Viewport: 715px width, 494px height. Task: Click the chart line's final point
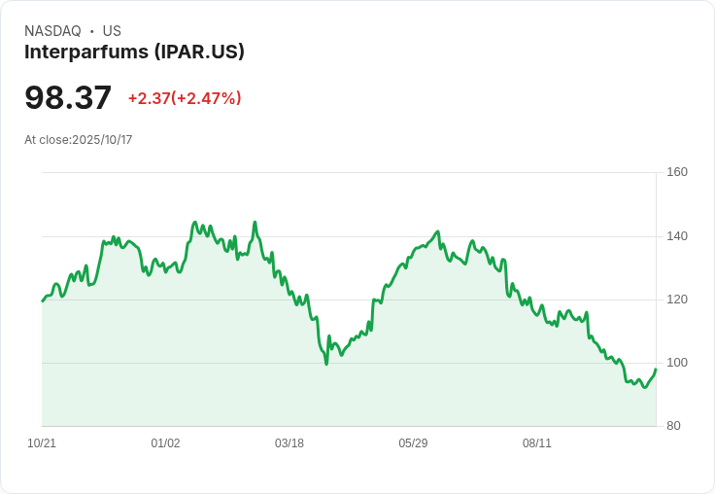[x=656, y=369]
